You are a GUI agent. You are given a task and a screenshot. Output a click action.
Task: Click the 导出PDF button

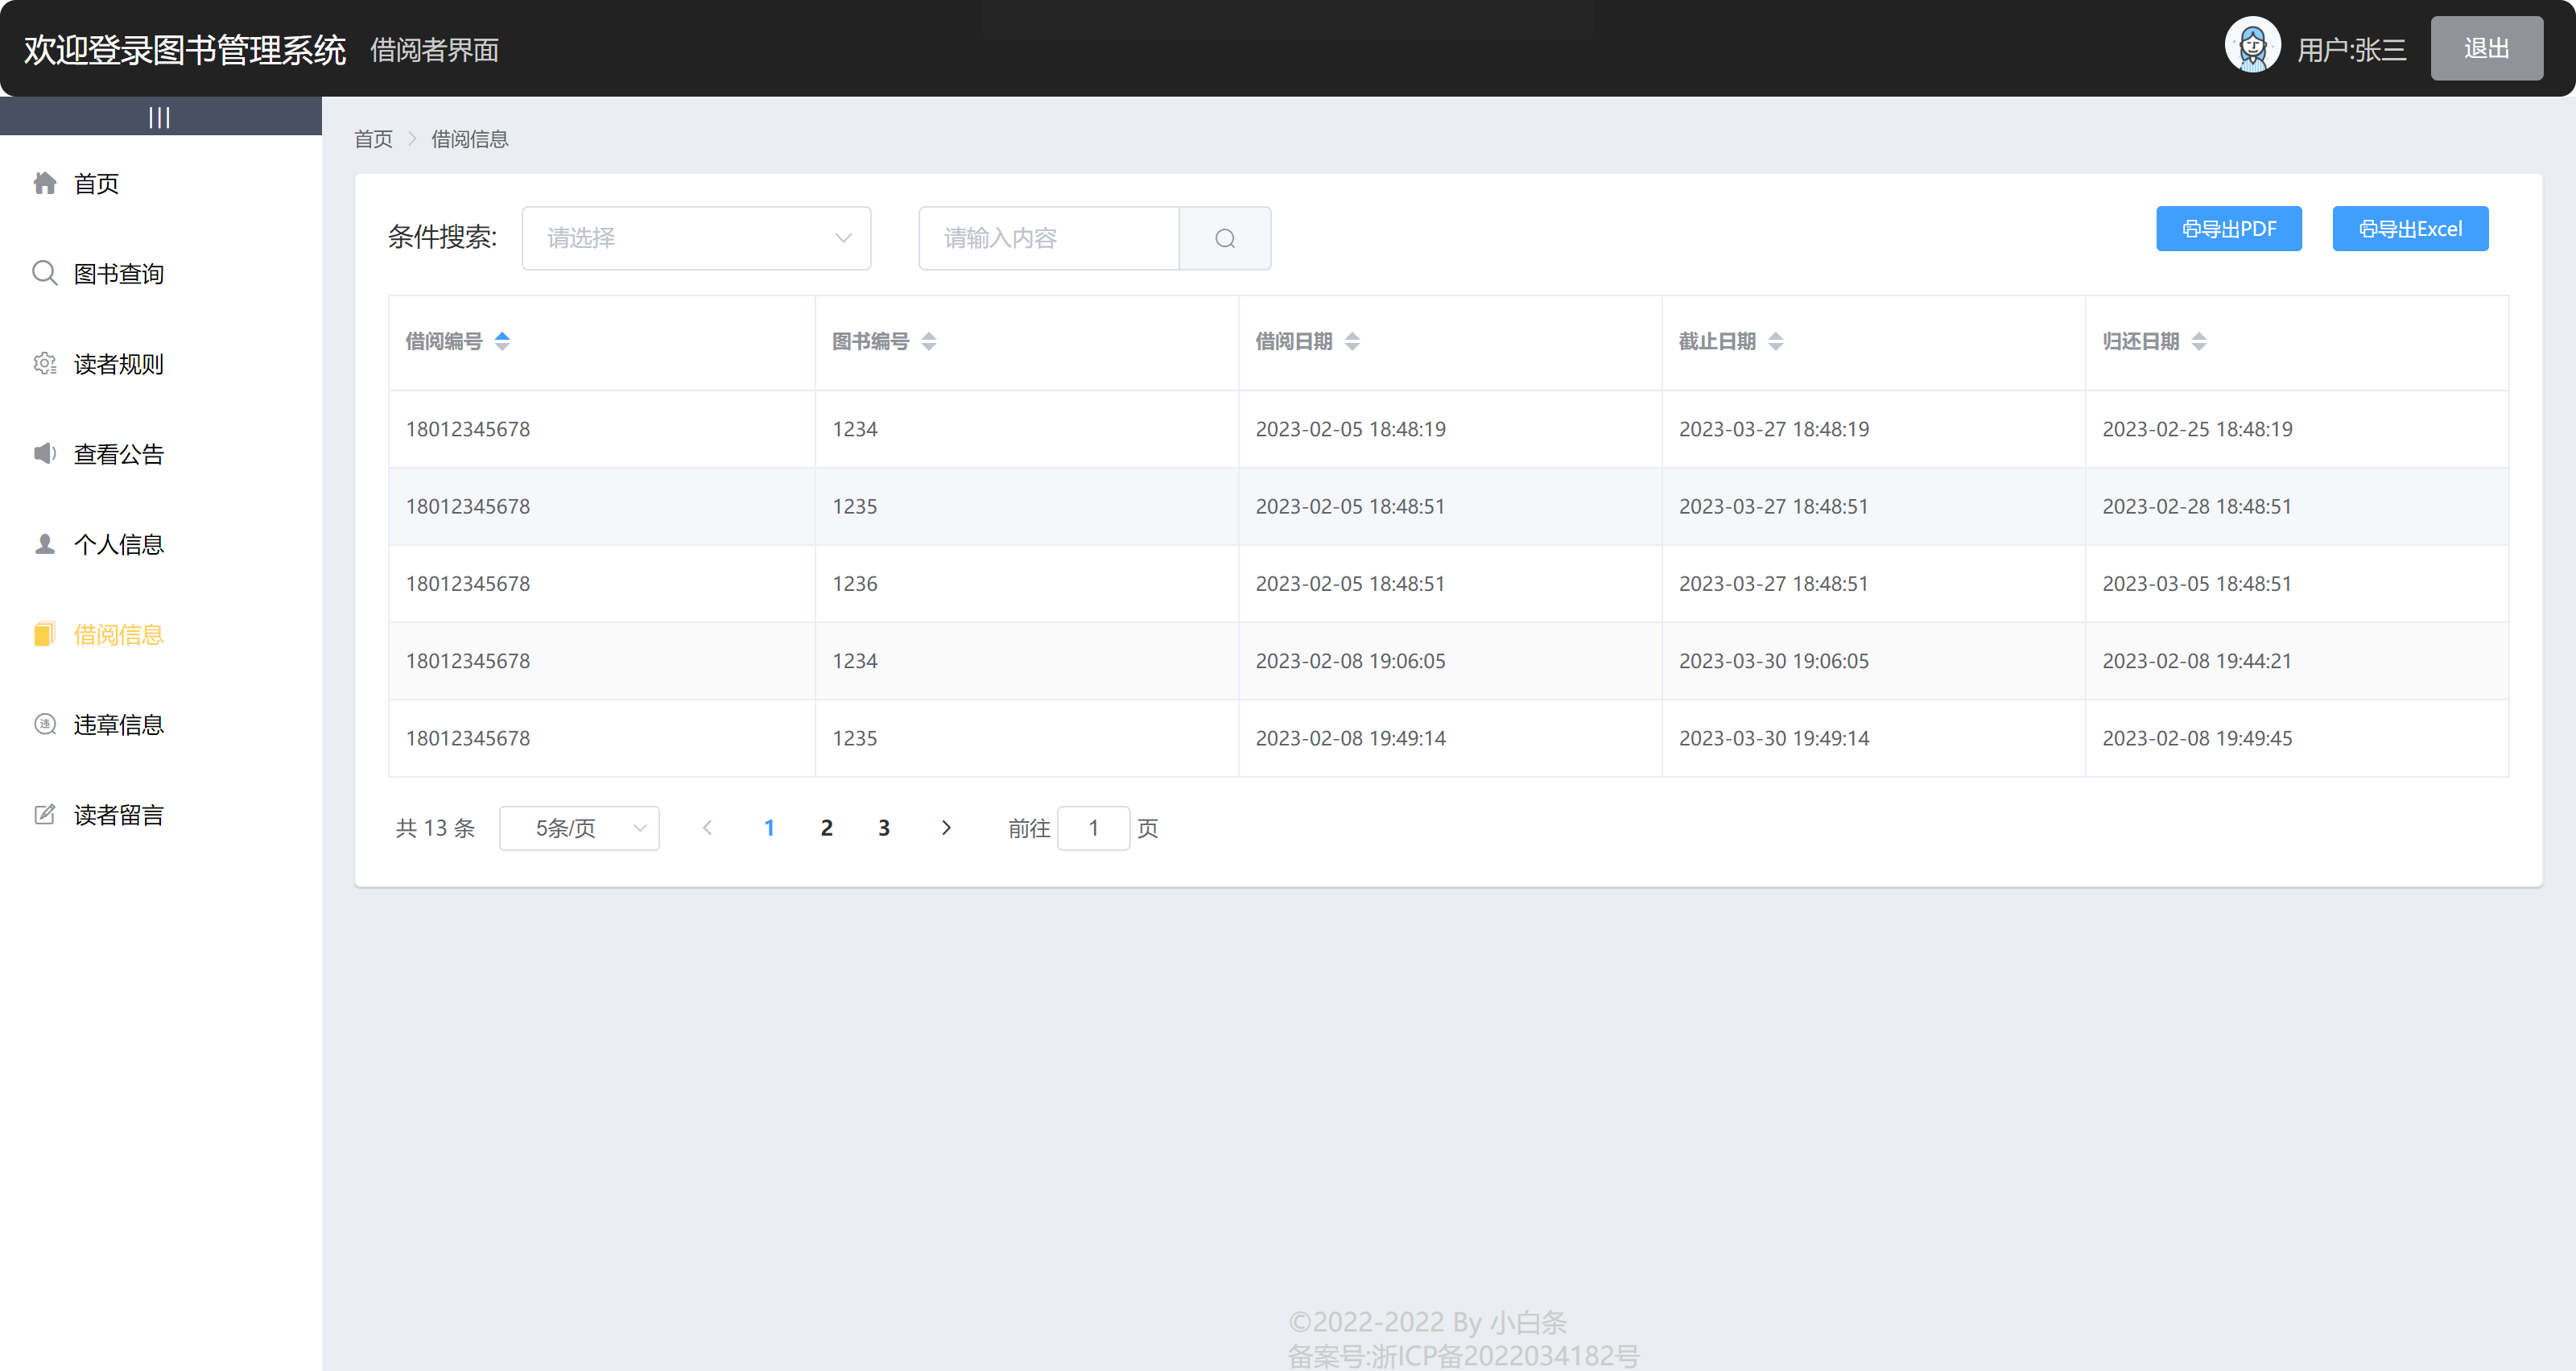2228,229
